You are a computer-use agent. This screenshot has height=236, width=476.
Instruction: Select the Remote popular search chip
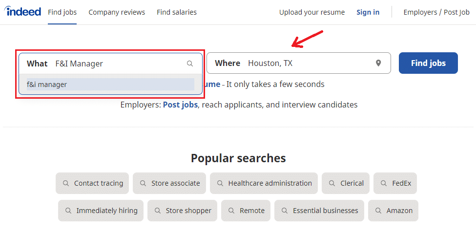pos(246,211)
